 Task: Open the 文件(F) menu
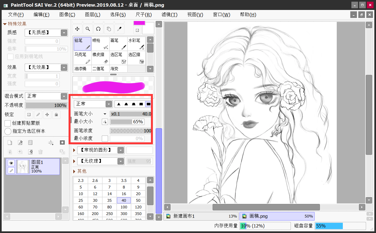click(x=16, y=15)
